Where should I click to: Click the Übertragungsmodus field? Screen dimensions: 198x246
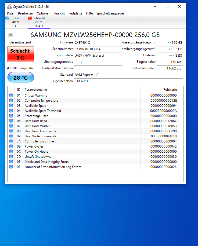pyautogui.click(x=98, y=62)
